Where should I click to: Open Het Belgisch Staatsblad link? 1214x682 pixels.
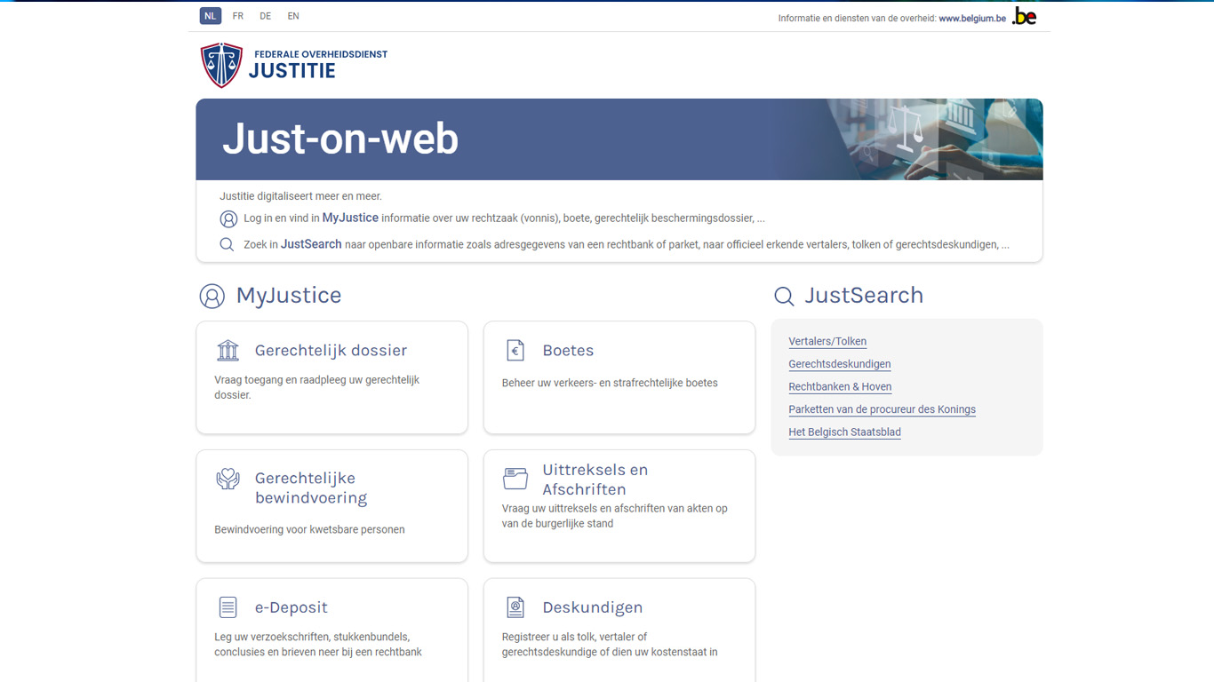tap(844, 432)
